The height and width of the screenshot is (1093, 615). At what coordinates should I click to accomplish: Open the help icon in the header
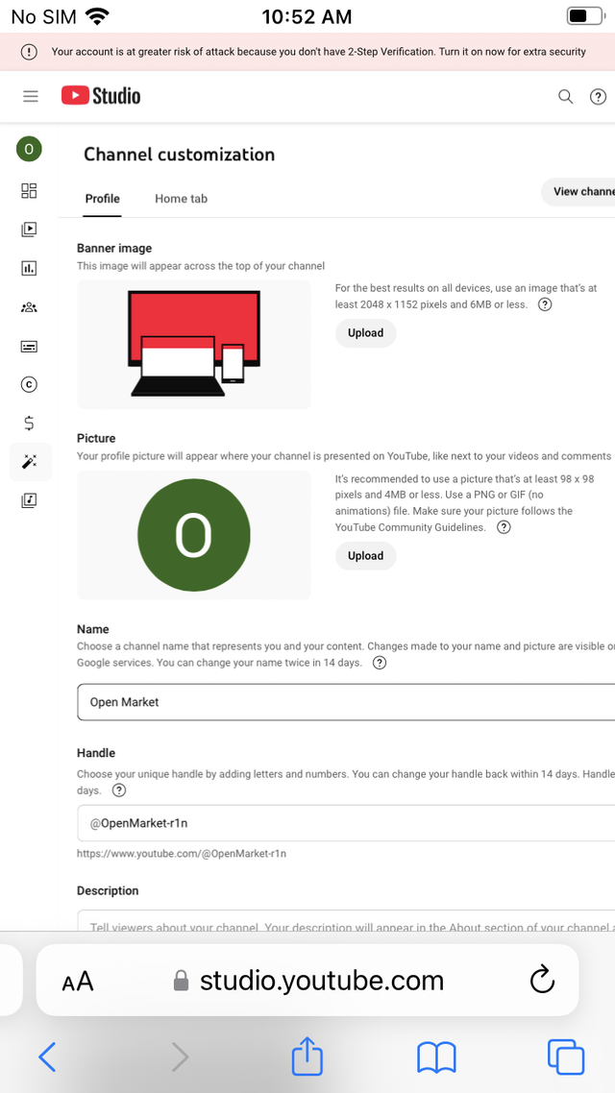click(599, 96)
